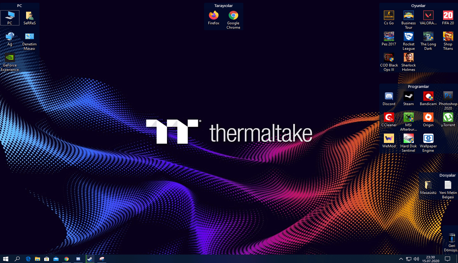
Task: Open the SeRReS user folder icon
Action: (29, 18)
